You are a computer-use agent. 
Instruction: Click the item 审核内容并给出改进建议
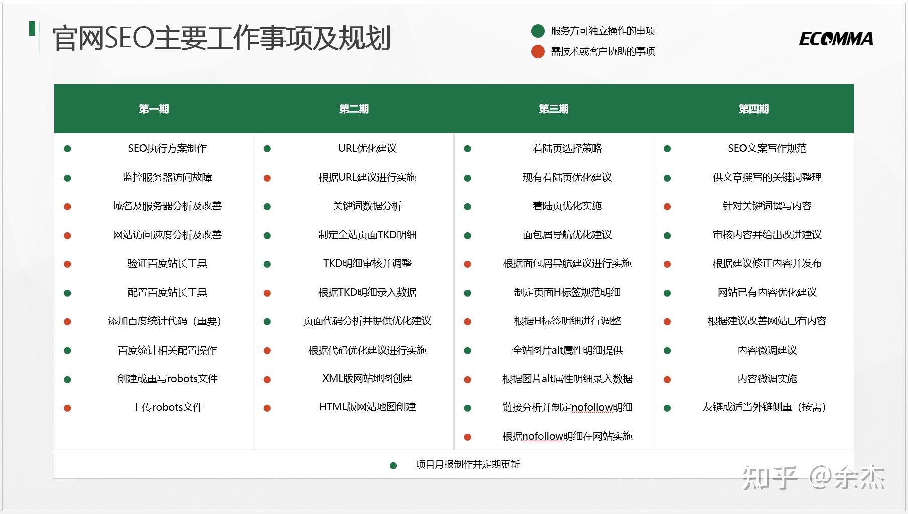tap(768, 235)
